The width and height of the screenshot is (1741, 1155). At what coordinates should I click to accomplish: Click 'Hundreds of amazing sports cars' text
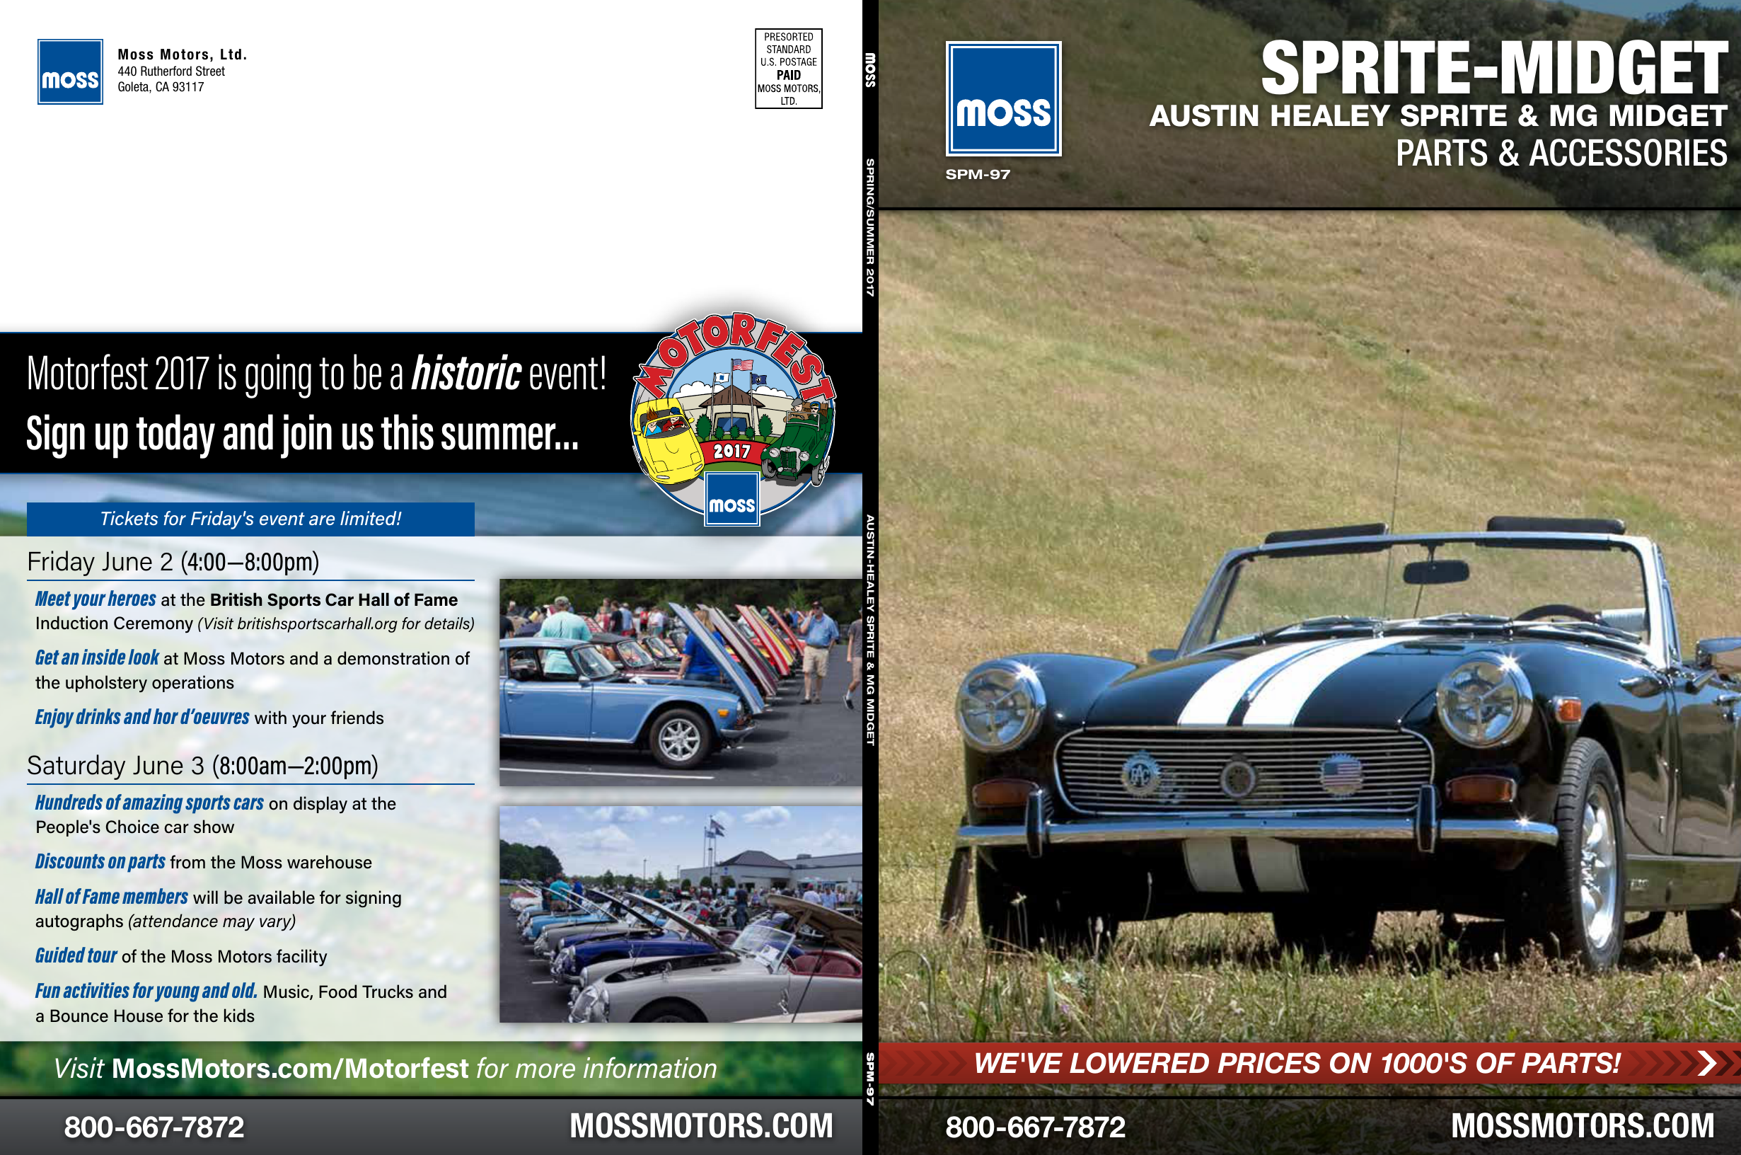pos(149,802)
